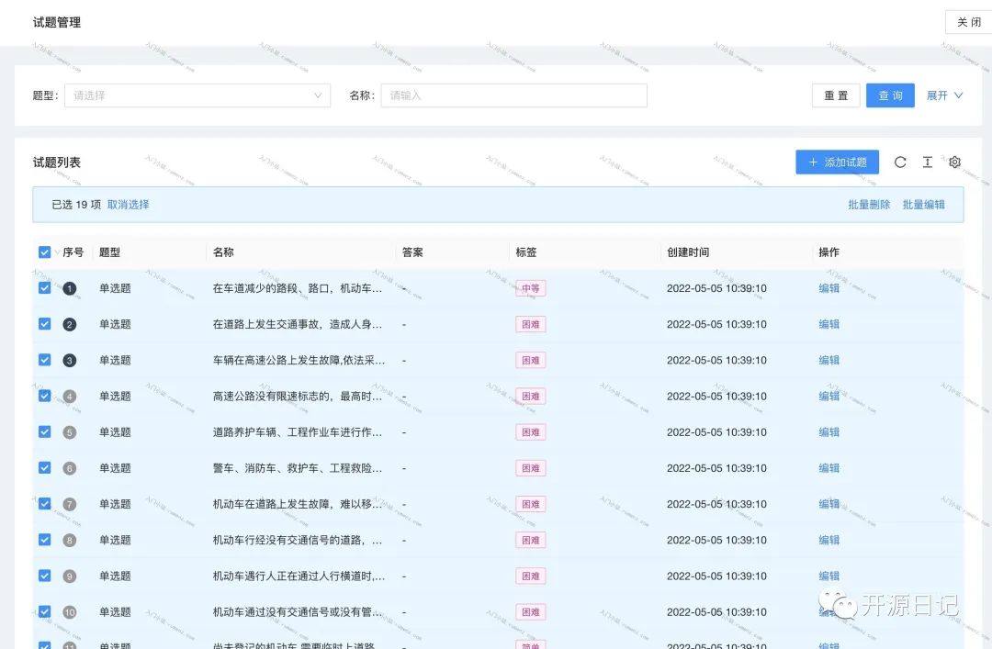Click the number 8 badge
992x649 pixels.
pos(70,541)
